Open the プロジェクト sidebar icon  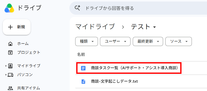10,53
